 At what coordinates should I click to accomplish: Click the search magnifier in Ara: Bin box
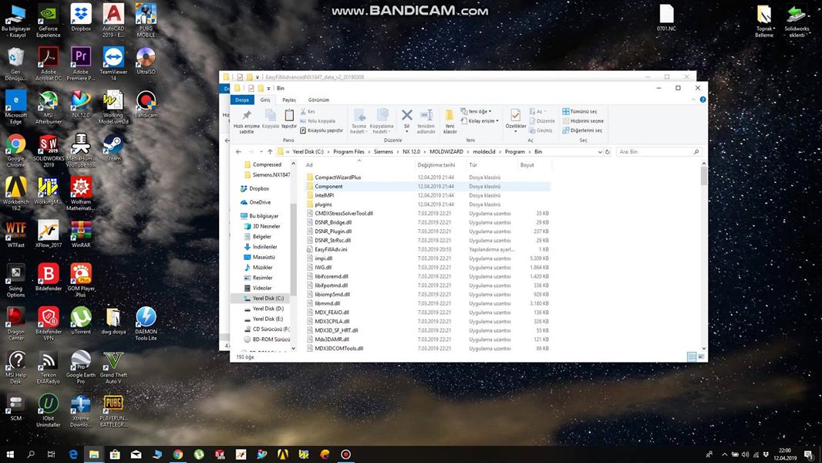(x=696, y=151)
